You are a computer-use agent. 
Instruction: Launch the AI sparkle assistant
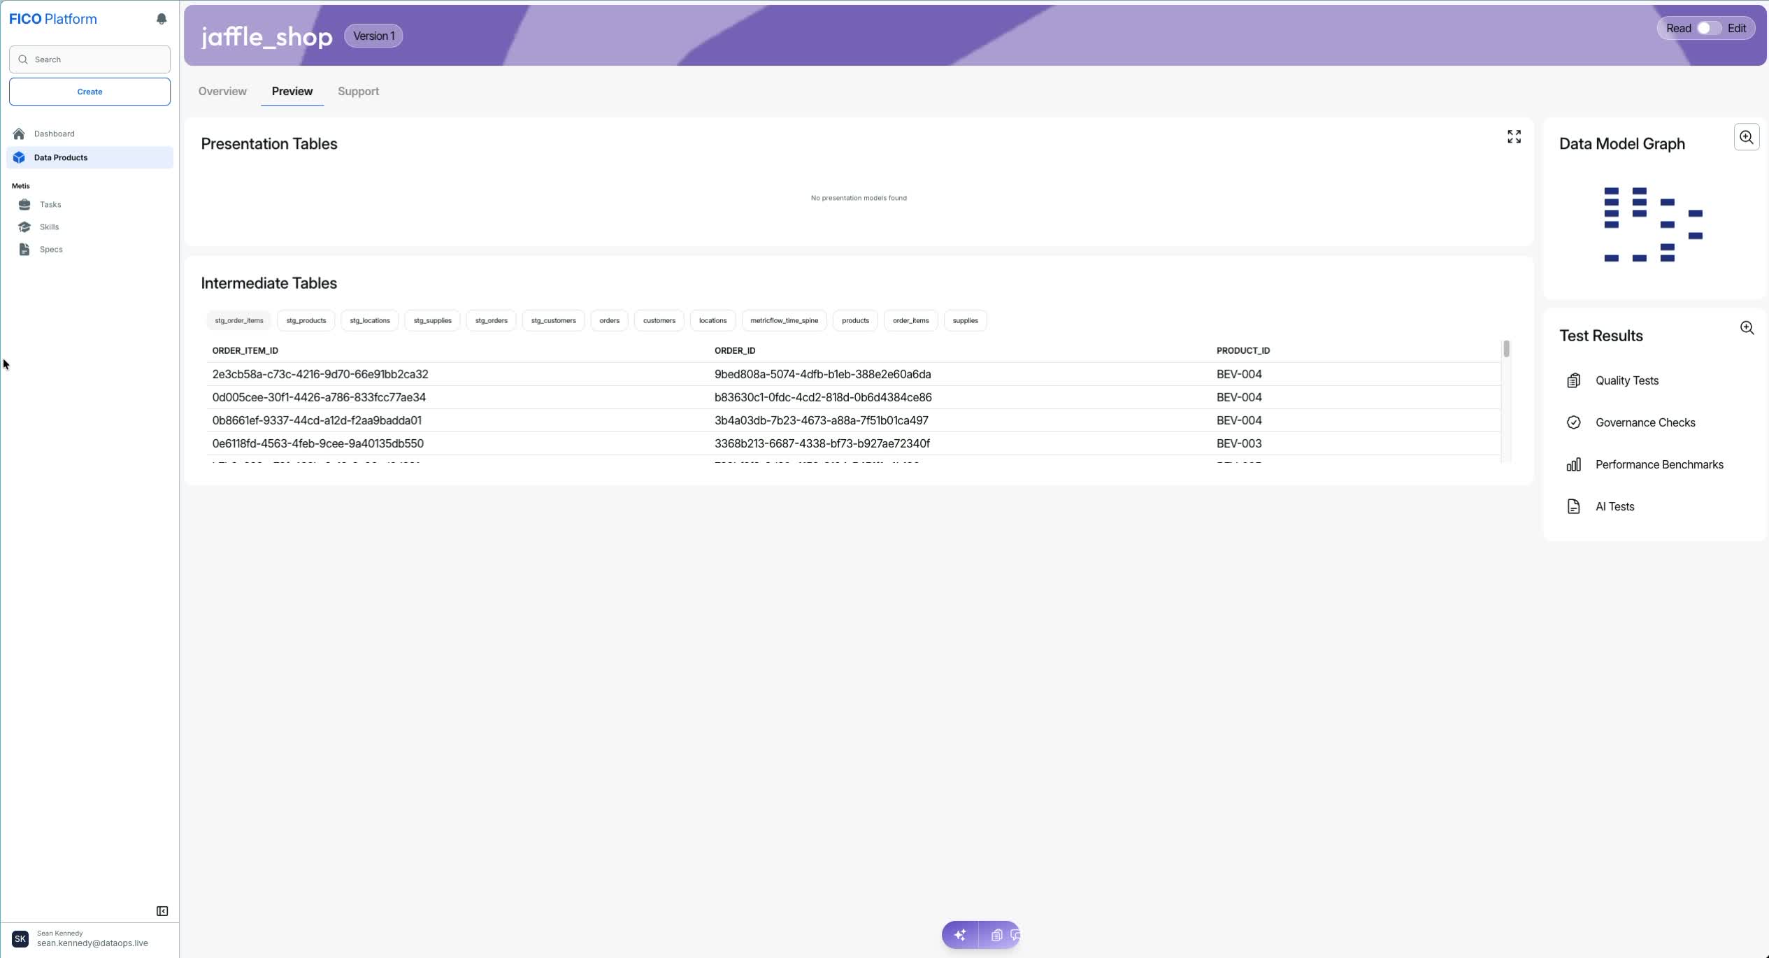pyautogui.click(x=960, y=935)
